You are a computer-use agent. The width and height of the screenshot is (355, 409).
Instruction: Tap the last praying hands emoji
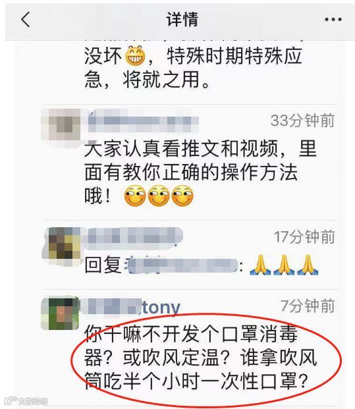pos(308,265)
